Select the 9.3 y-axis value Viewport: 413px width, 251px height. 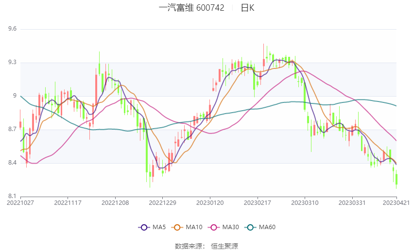coord(12,63)
